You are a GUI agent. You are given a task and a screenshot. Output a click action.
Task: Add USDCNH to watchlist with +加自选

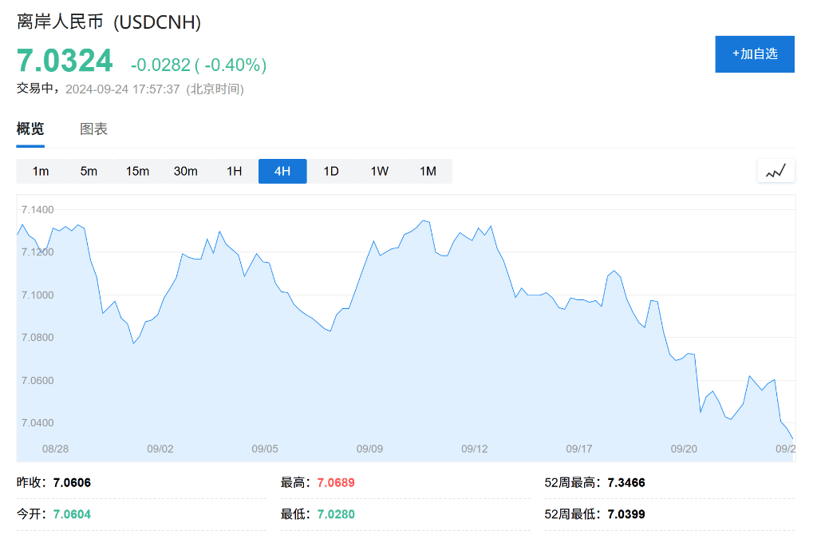pyautogui.click(x=754, y=54)
